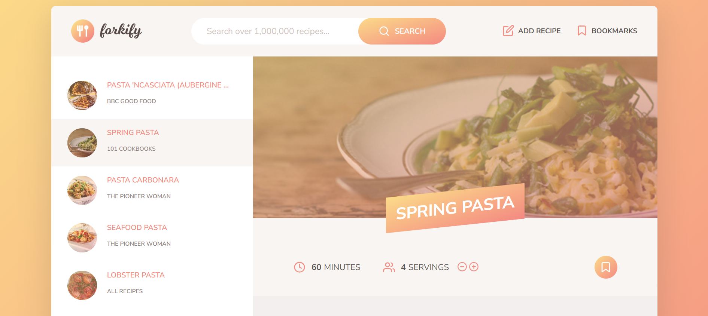This screenshot has width=708, height=316.
Task: Click the people icon beside servings
Action: point(389,267)
